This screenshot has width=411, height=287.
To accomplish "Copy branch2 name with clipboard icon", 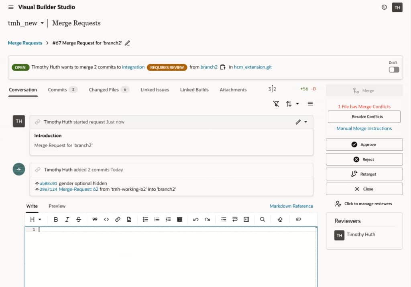I will (x=223, y=67).
